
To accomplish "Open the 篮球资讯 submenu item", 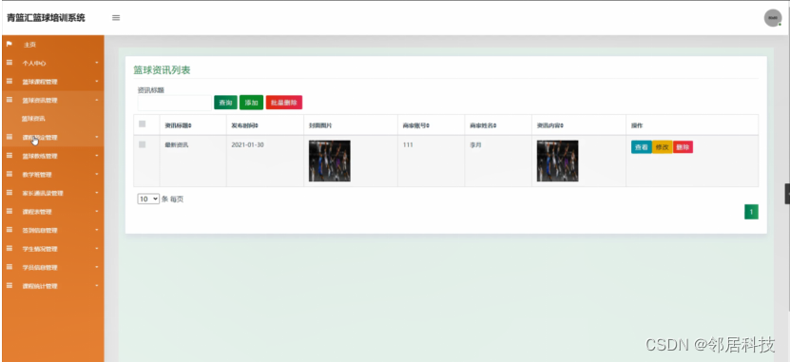I will pos(33,119).
